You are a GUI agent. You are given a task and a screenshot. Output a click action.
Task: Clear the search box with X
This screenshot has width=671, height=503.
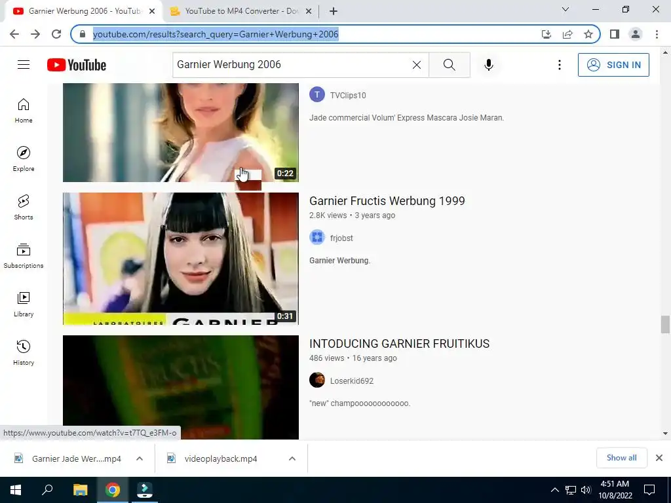coord(416,65)
